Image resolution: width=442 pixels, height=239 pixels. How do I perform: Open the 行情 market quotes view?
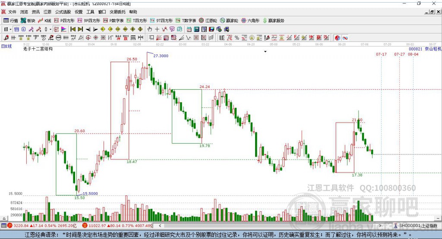pyautogui.click(x=10, y=21)
